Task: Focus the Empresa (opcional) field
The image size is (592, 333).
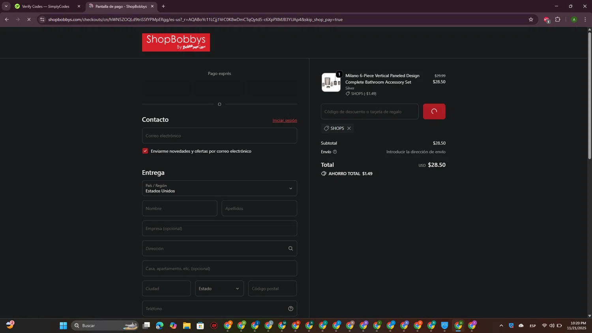Action: pos(219,228)
